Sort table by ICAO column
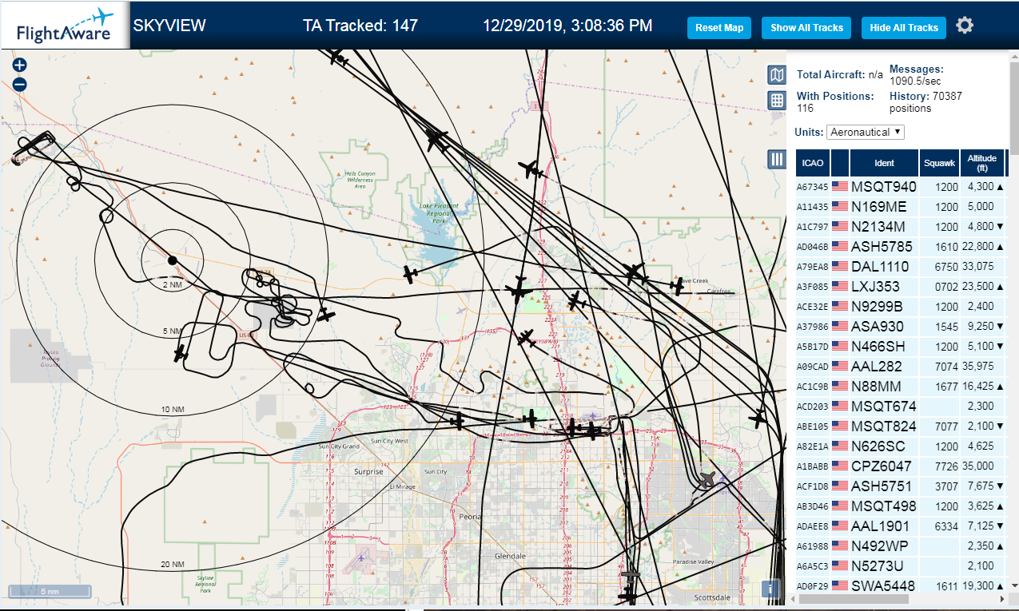Image resolution: width=1019 pixels, height=611 pixels. point(813,163)
